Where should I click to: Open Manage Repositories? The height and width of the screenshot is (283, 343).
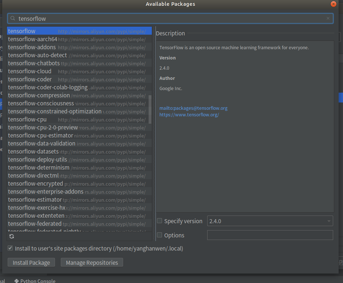click(x=92, y=263)
